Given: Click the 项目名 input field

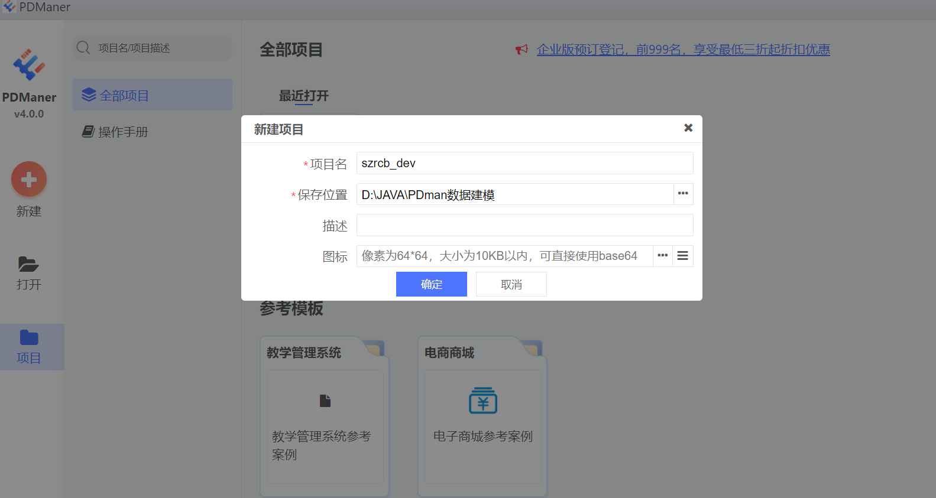Looking at the screenshot, I should point(525,163).
